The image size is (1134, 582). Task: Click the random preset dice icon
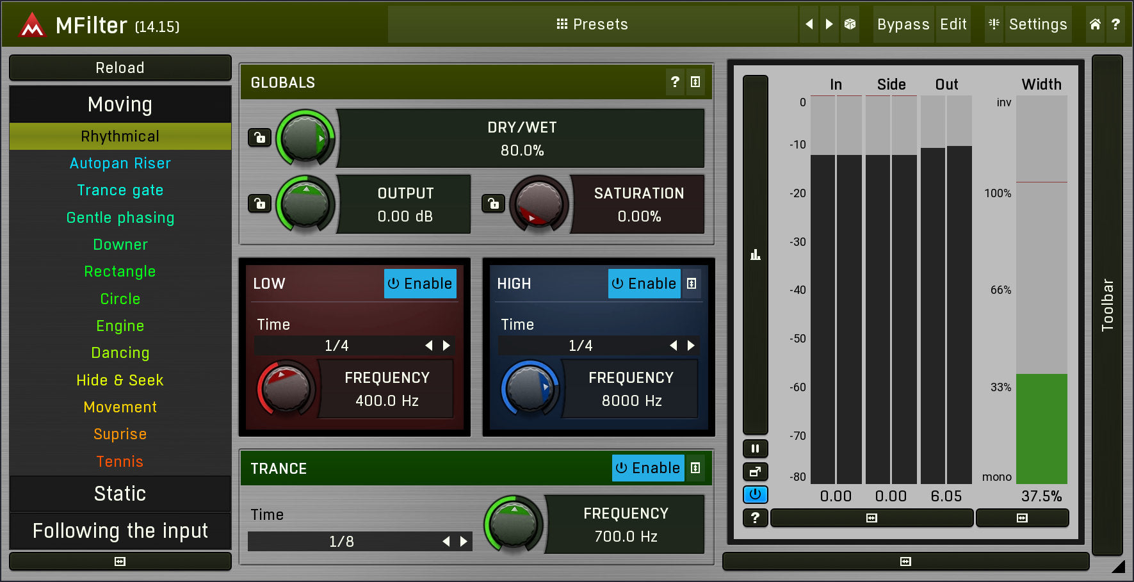click(x=850, y=24)
